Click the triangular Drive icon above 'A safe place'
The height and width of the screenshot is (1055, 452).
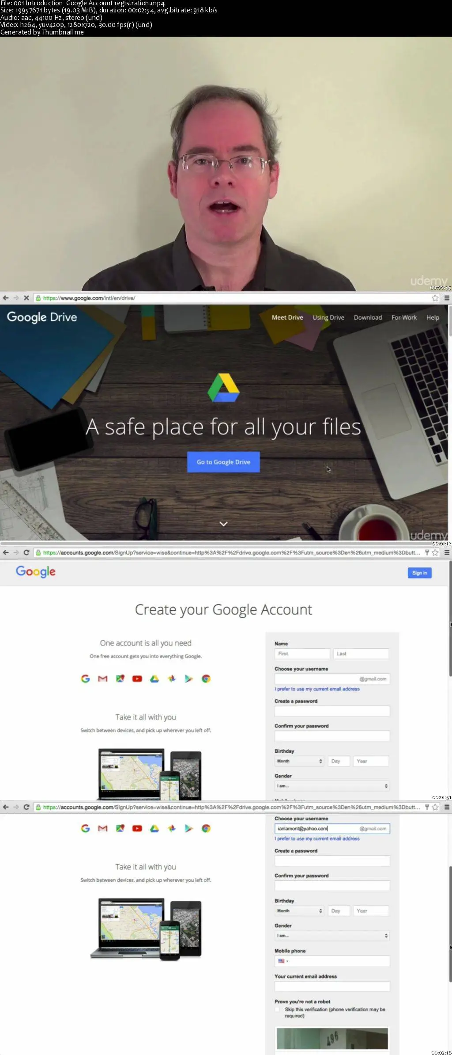tap(223, 388)
